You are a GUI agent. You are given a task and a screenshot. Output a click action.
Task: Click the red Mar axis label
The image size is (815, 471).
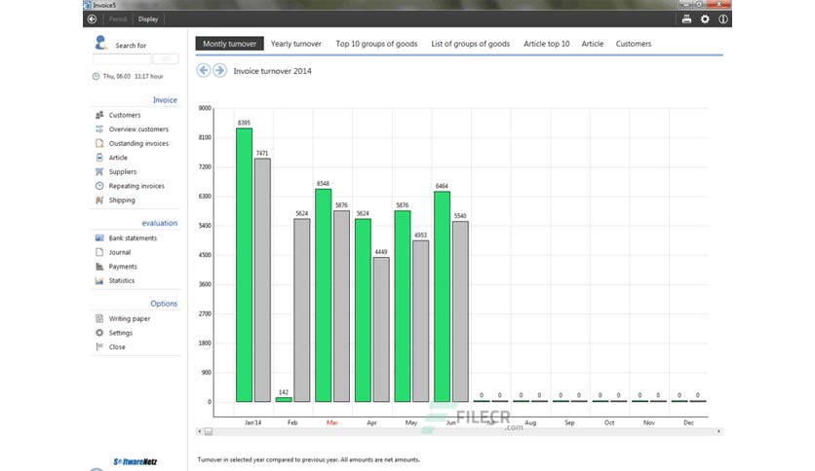(x=331, y=422)
